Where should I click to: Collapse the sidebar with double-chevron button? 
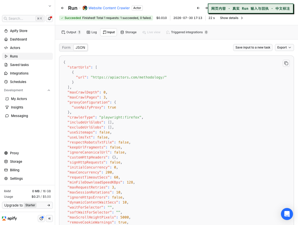pyautogui.click(x=49, y=218)
